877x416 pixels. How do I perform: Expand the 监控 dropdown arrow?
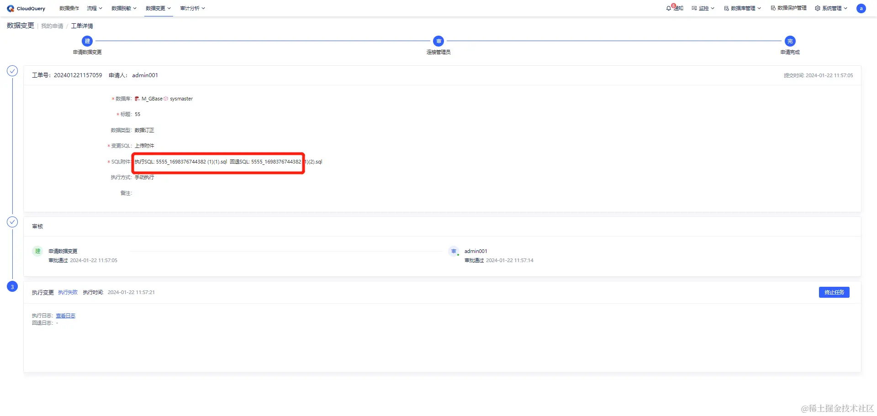click(713, 8)
